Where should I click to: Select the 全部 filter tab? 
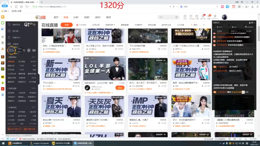click(x=67, y=25)
